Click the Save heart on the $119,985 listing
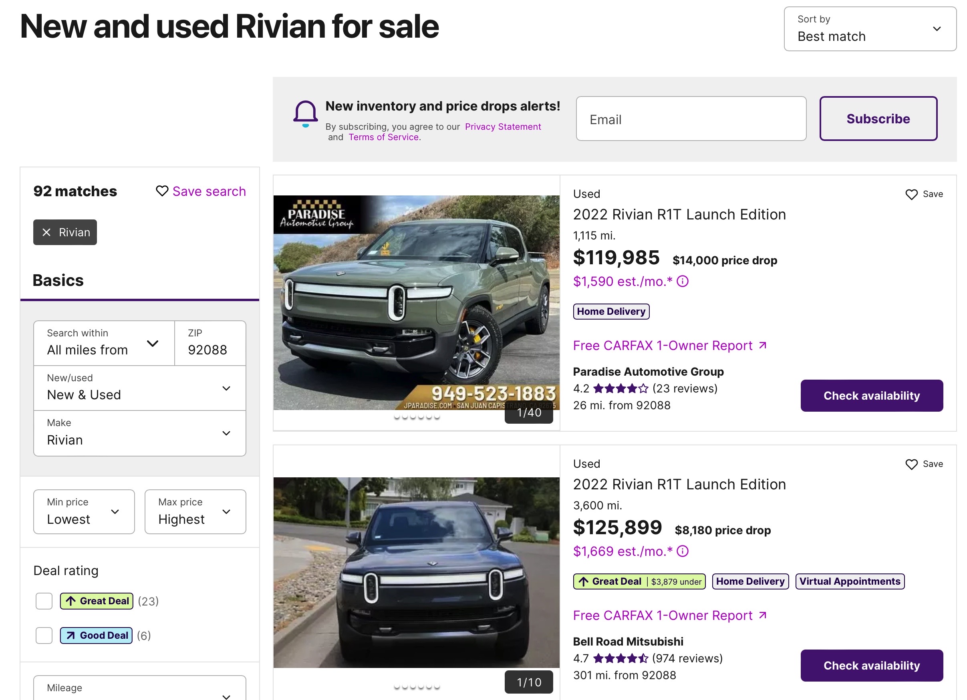This screenshot has width=967, height=700. (x=911, y=194)
